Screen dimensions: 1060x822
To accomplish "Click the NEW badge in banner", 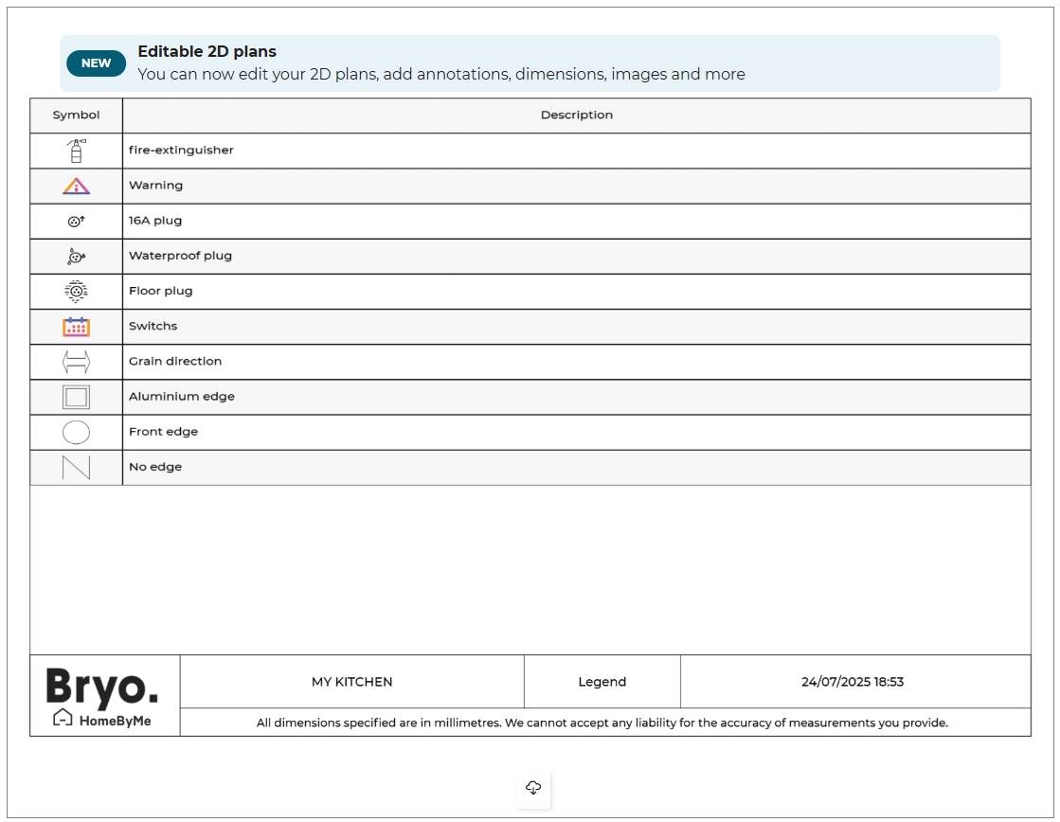I will [x=96, y=63].
